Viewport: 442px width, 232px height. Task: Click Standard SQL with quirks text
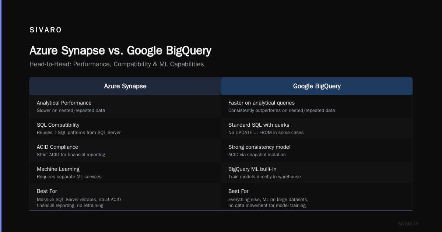[259, 125]
